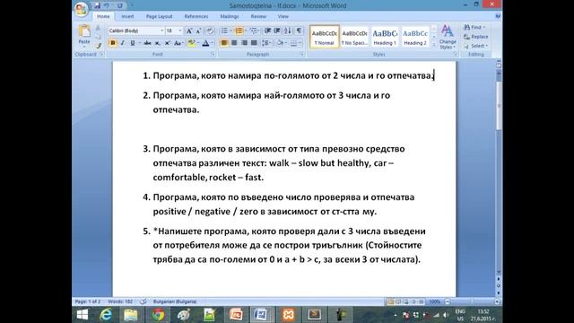Switch to Draft view in status bar
This screenshot has width=574, height=323.
(x=422, y=301)
